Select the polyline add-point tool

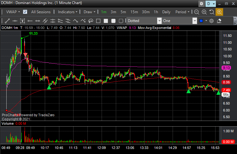coord(83,21)
